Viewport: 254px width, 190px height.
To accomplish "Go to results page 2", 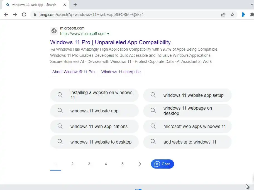I will (x=72, y=164).
